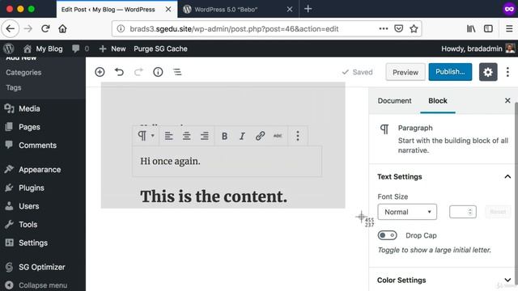Toggle the settings gear sidebar button
The image size is (518, 291).
tap(488, 72)
